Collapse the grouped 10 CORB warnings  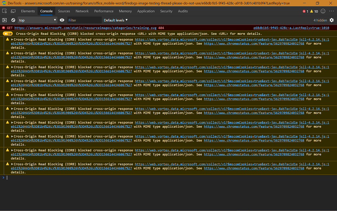click(7, 34)
